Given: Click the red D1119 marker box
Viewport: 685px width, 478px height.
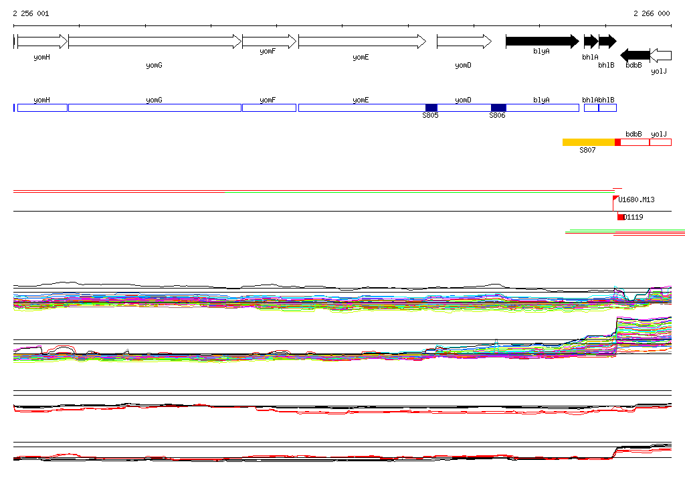Looking at the screenshot, I should tap(621, 217).
